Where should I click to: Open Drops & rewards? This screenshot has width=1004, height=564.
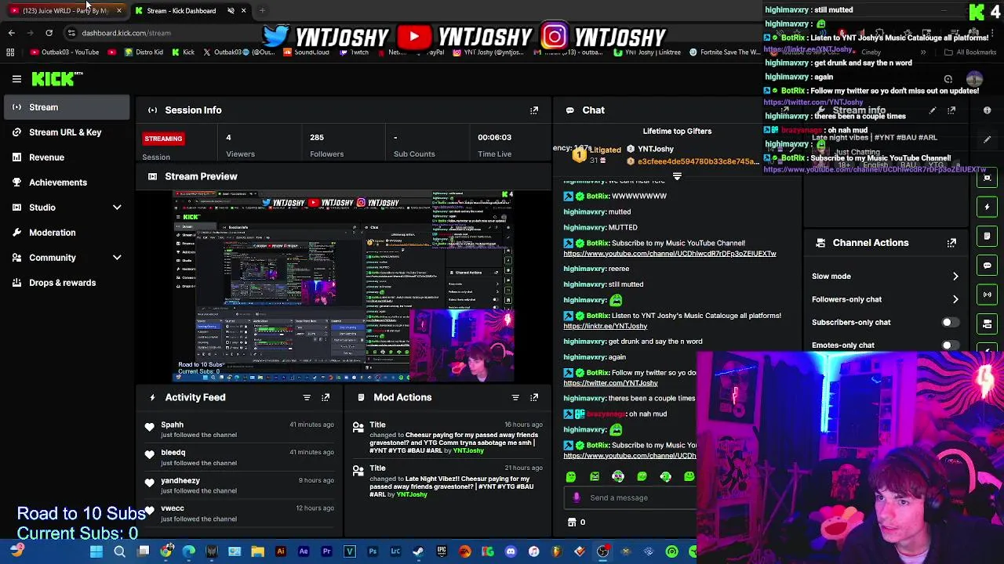click(62, 283)
